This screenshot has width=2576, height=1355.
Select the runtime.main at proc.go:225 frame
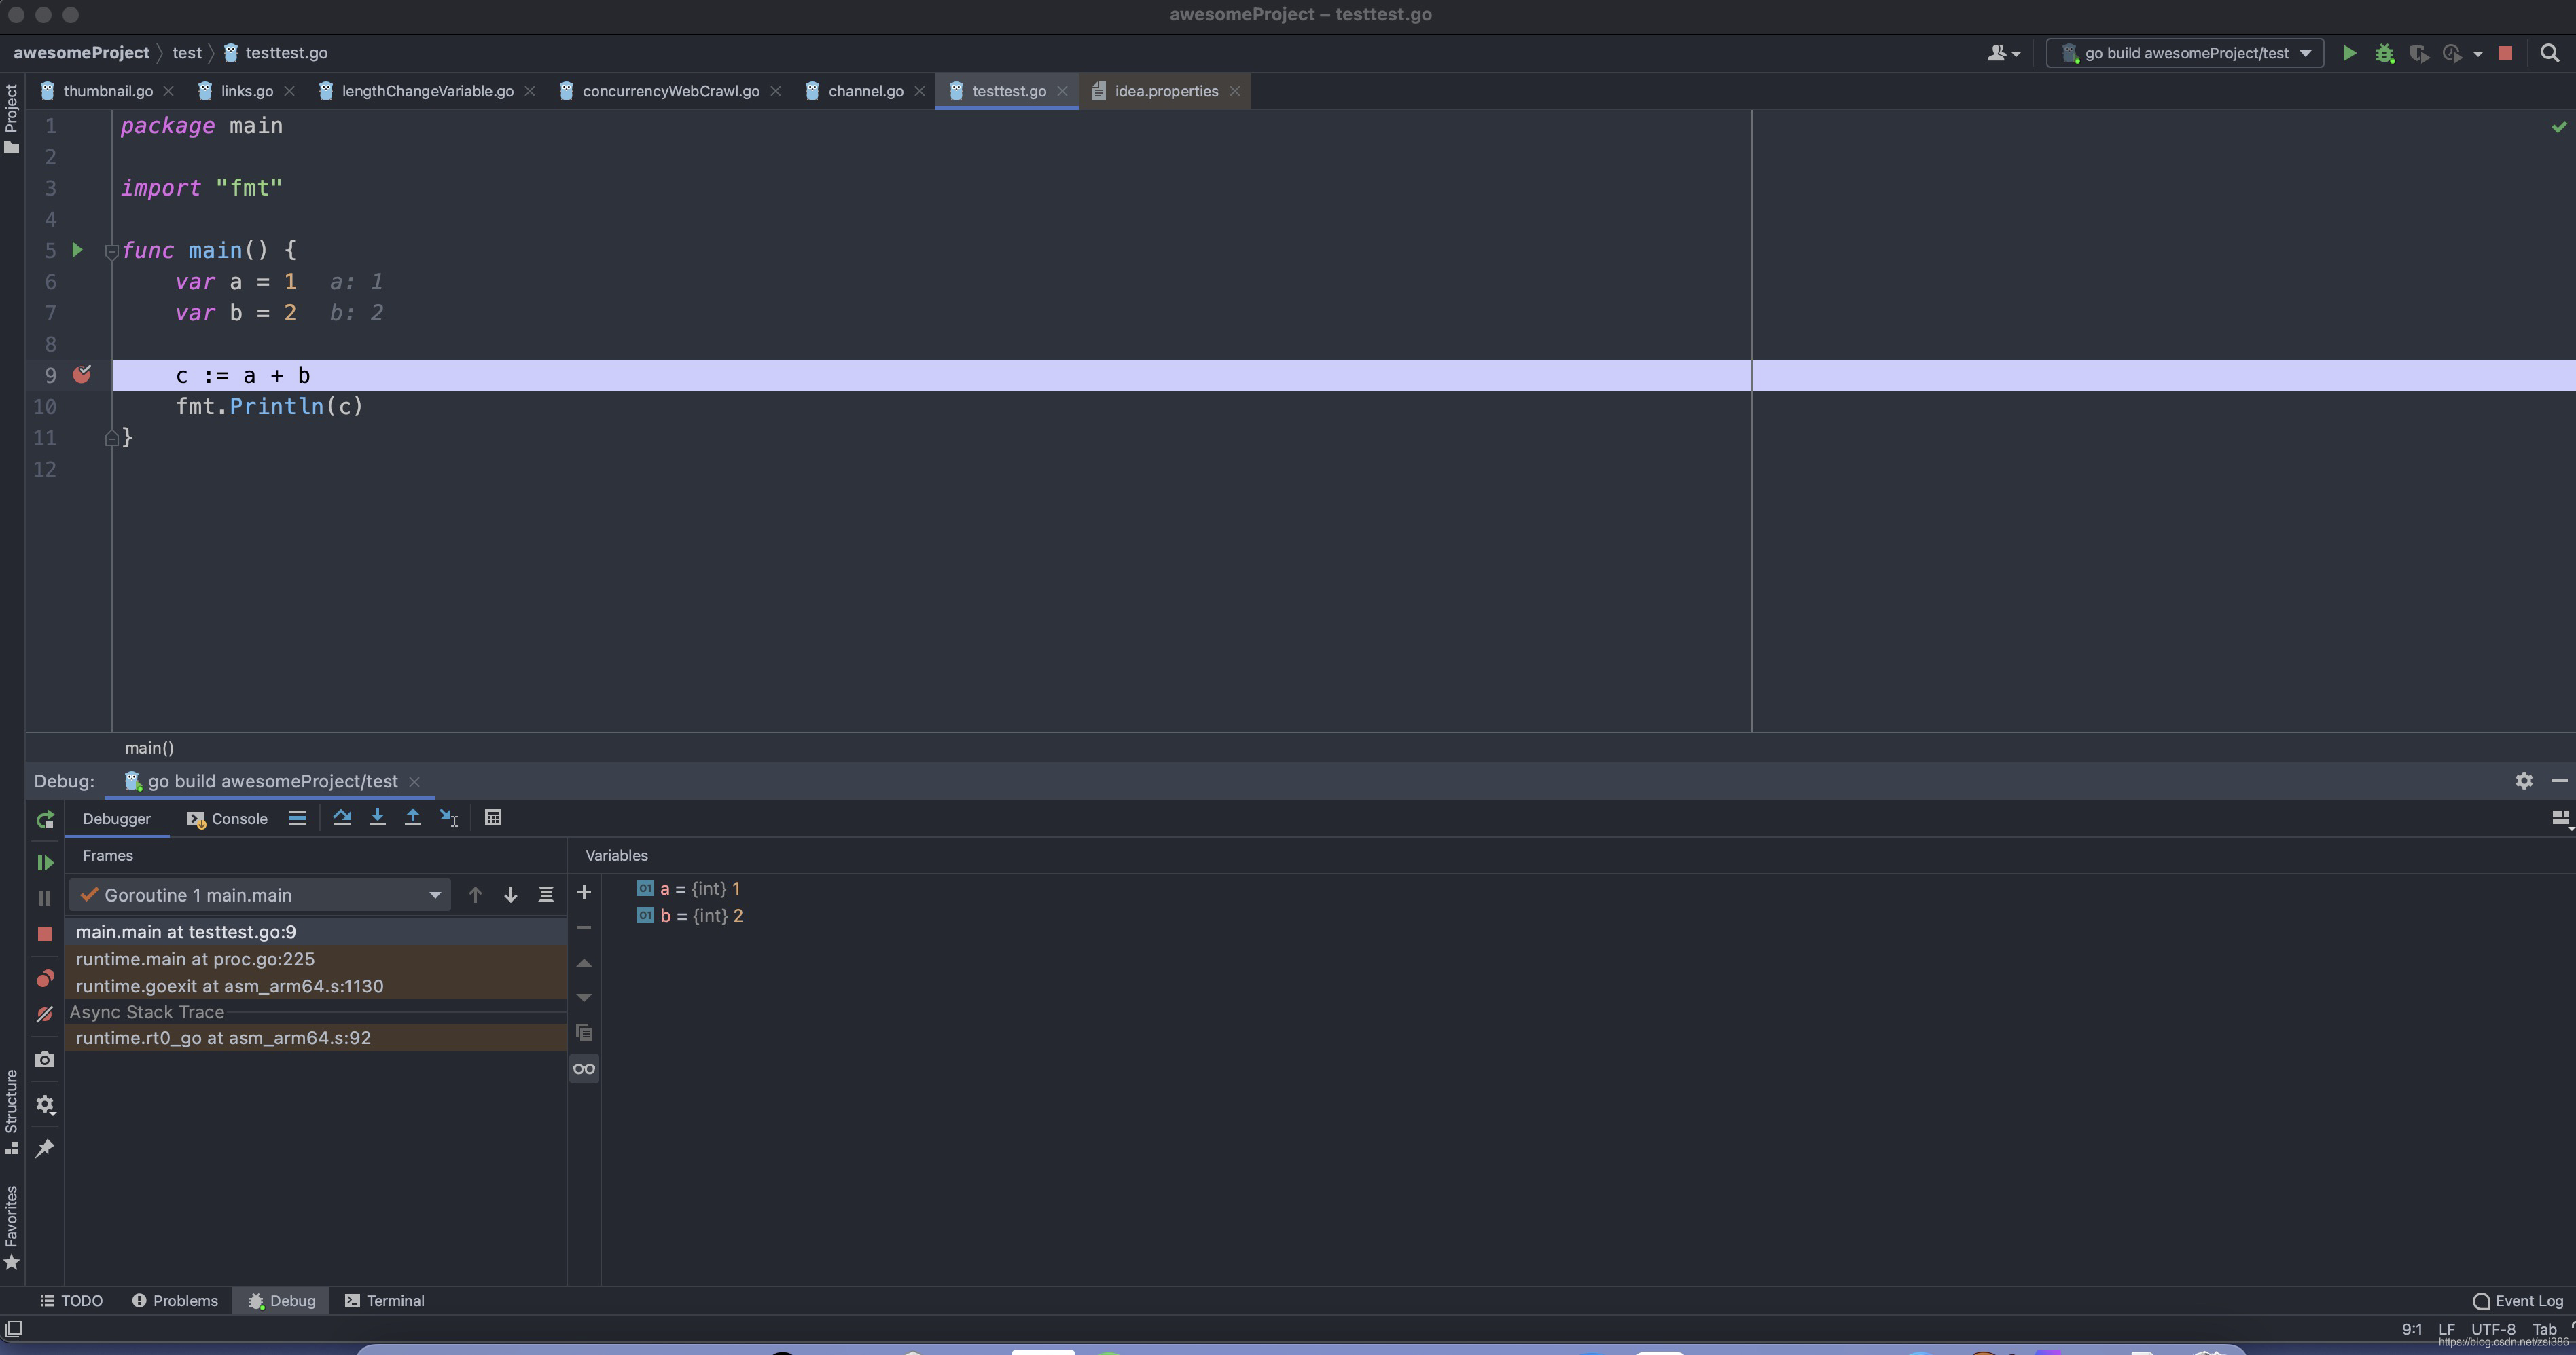click(195, 959)
